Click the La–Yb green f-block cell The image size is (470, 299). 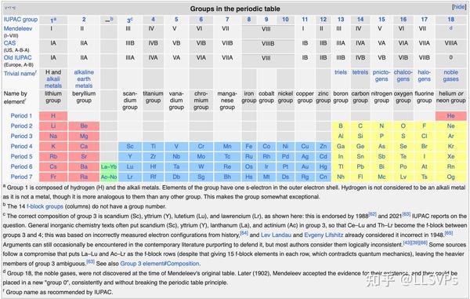coord(109,166)
